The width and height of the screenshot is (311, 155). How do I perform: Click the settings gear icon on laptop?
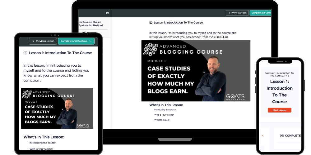[107, 13]
